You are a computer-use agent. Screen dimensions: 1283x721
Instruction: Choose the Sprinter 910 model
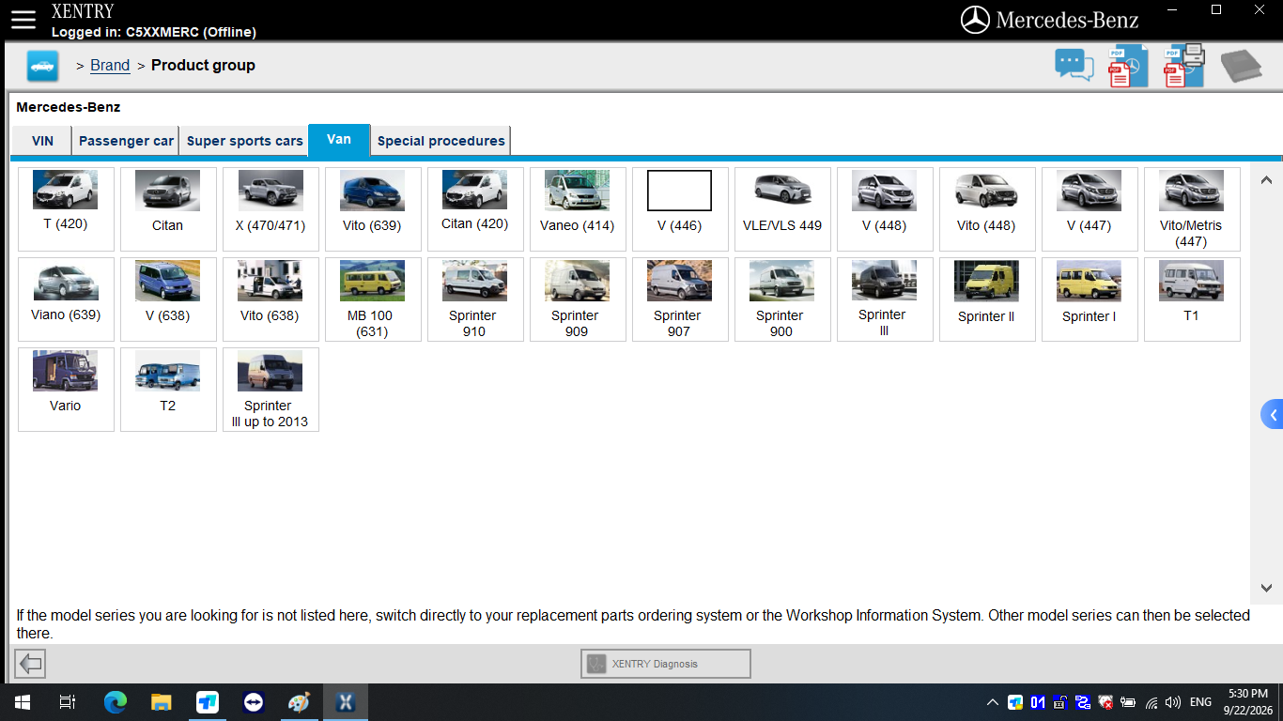(x=475, y=299)
